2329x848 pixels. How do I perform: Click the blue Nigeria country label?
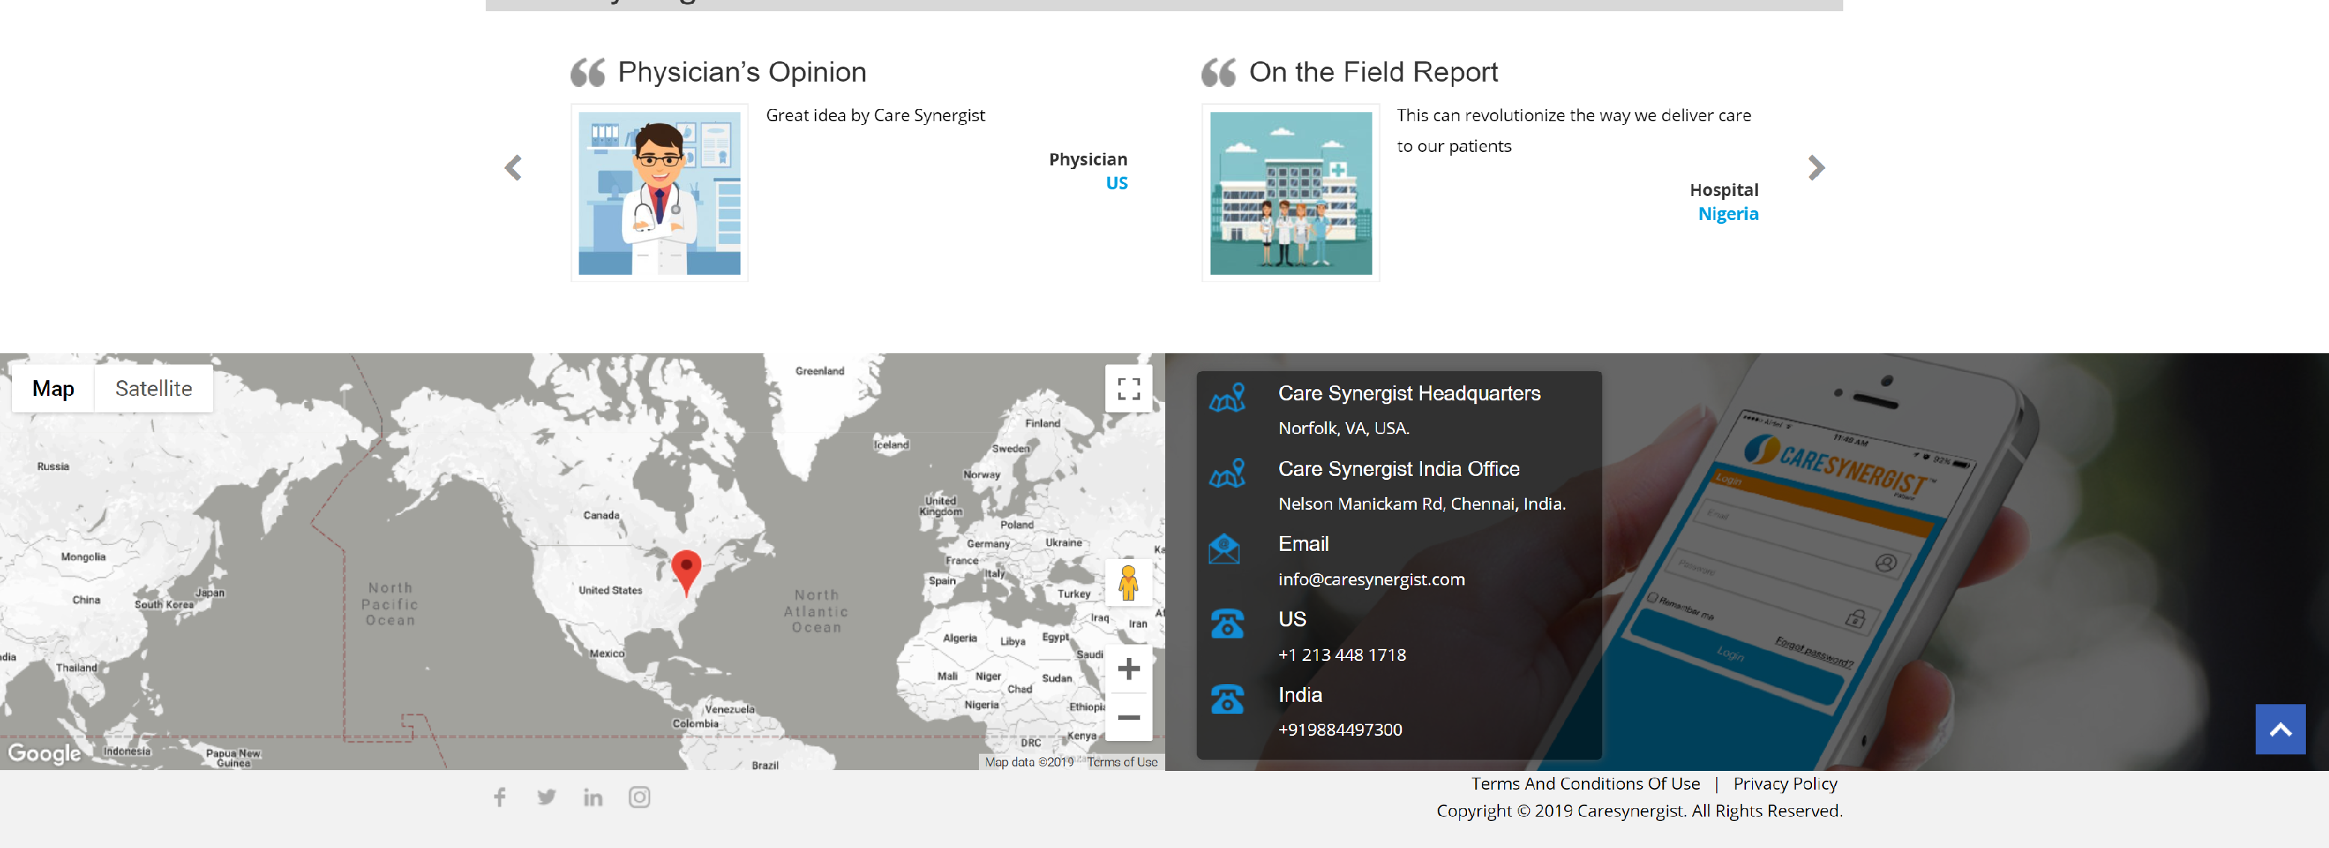click(1728, 214)
